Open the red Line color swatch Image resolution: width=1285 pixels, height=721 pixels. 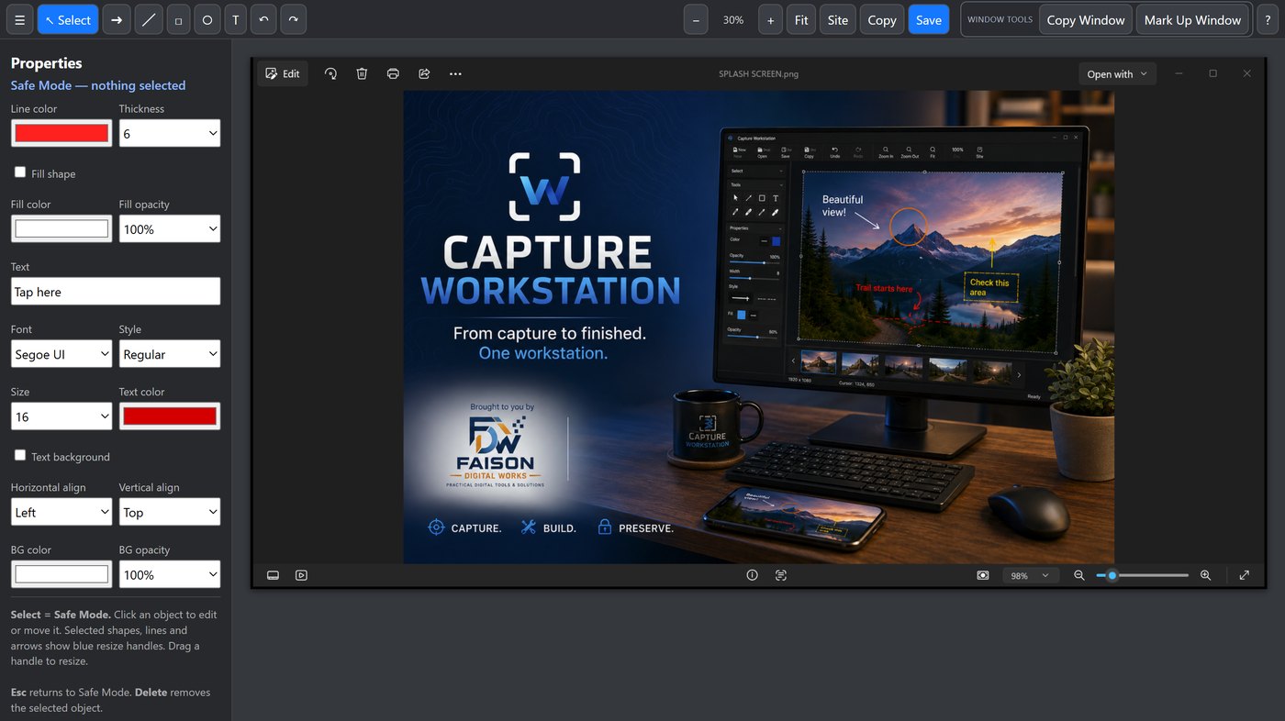click(x=61, y=133)
